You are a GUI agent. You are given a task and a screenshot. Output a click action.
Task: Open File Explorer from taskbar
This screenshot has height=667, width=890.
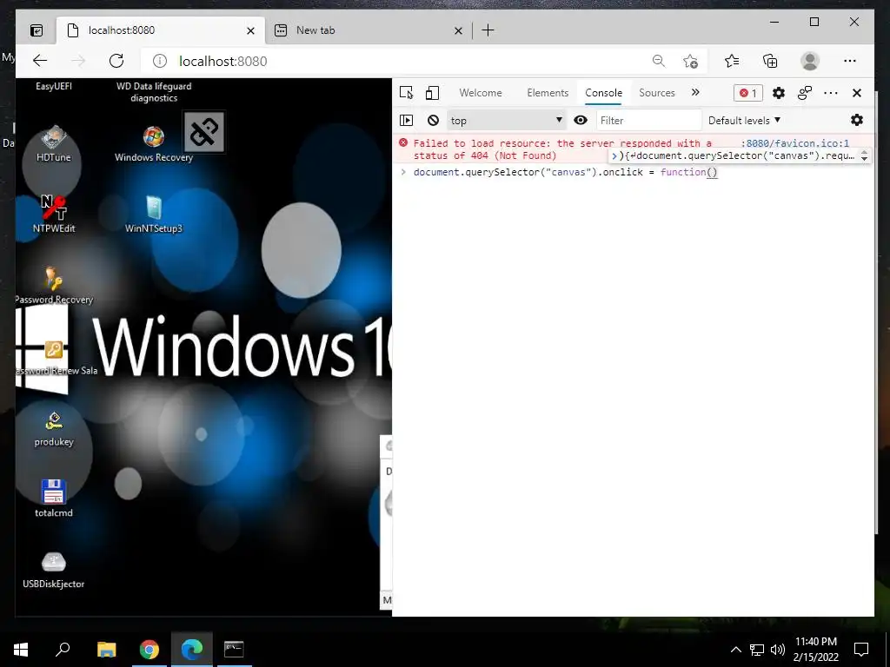[x=106, y=650]
